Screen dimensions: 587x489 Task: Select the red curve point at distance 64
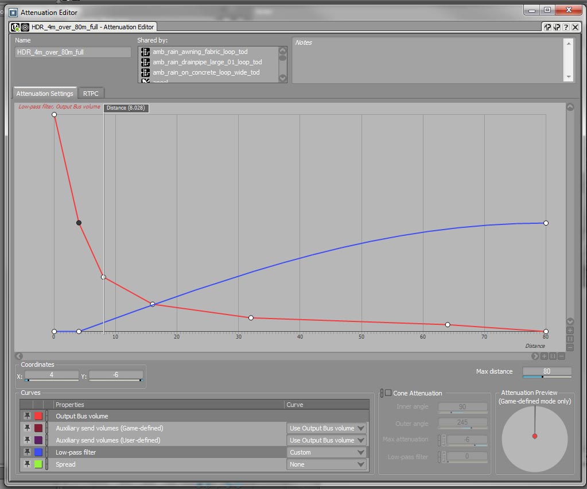pyautogui.click(x=448, y=325)
